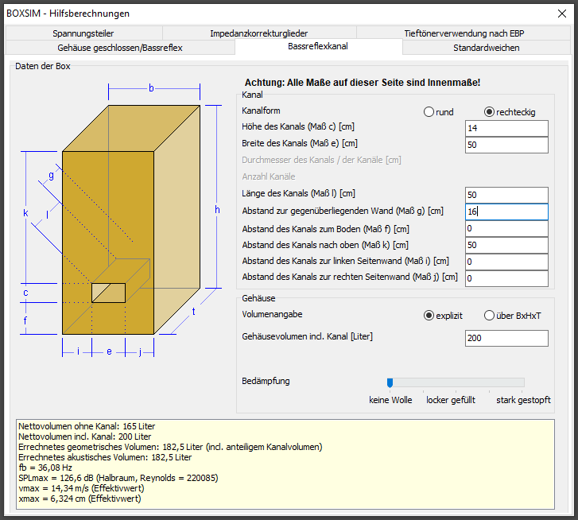
Task: Switch to Gehäuse geschlossen/Bassreflex tab
Action: (120, 48)
